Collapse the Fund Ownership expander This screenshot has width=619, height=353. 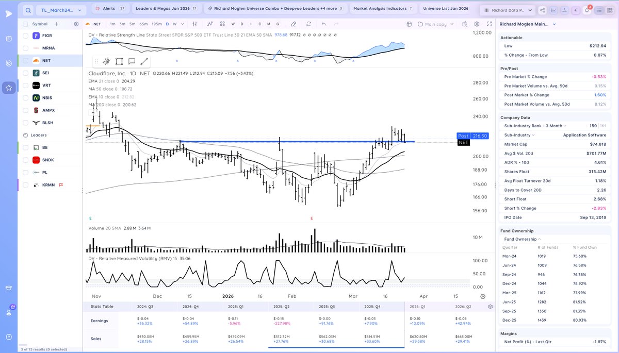(x=522, y=239)
